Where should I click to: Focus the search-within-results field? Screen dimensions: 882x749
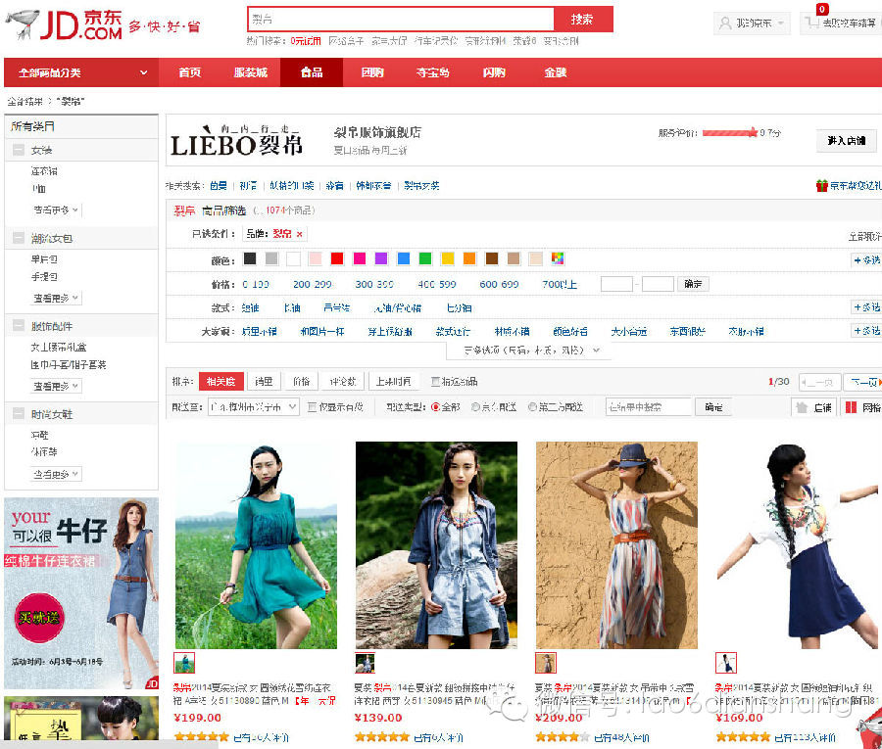pos(648,406)
